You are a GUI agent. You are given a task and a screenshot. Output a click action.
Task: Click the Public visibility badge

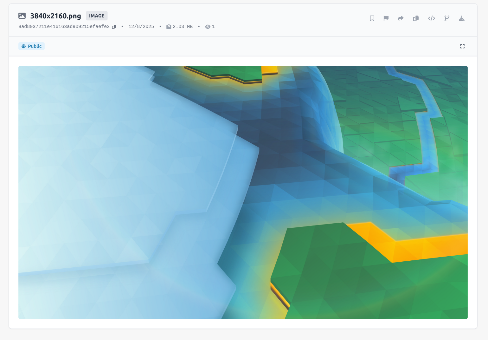[x=31, y=46]
